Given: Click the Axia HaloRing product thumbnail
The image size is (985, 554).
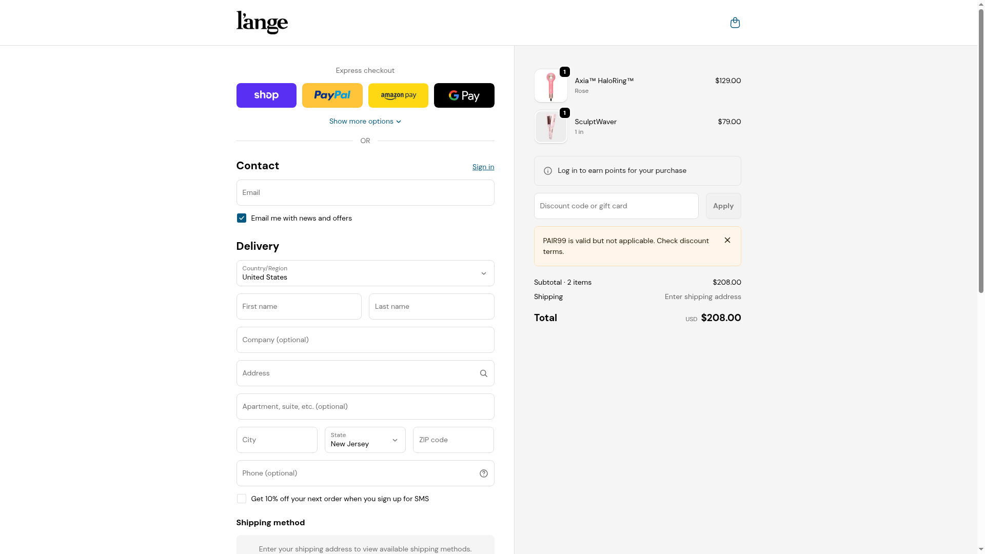Looking at the screenshot, I should coord(550,86).
